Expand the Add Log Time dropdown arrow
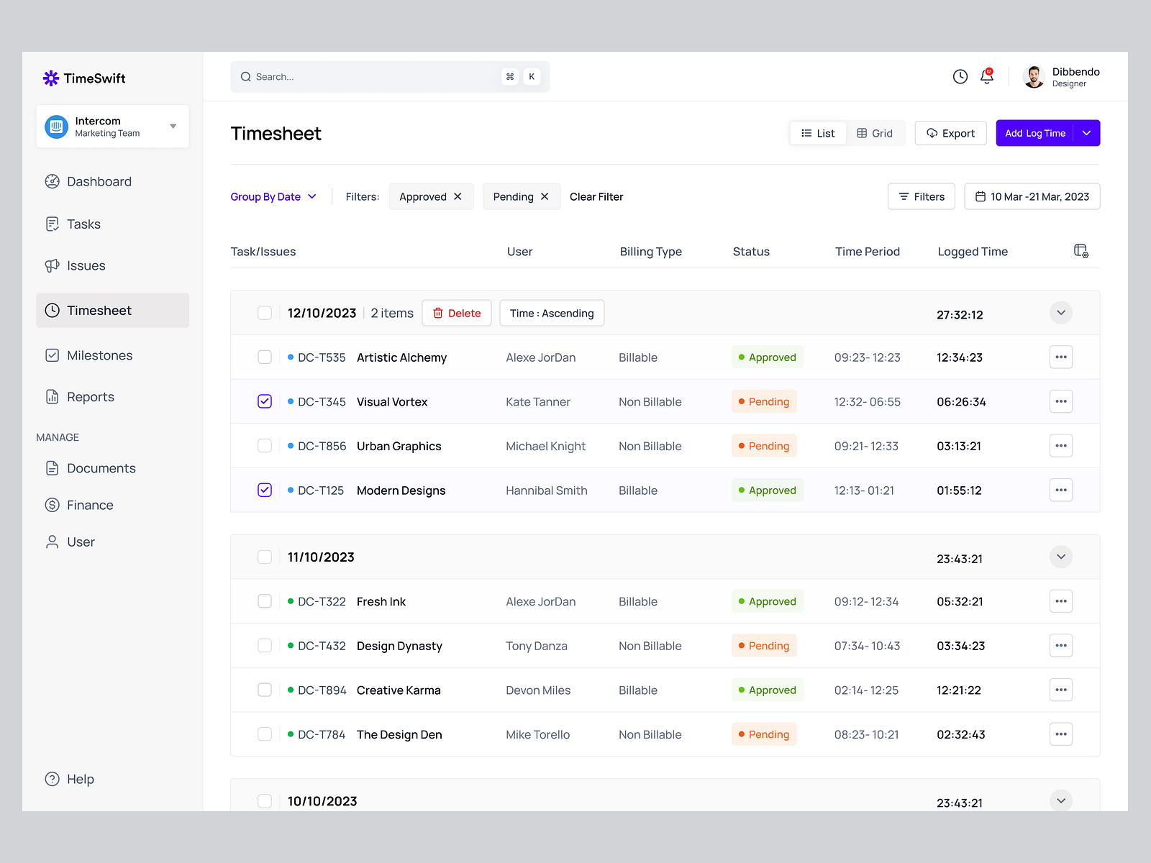The height and width of the screenshot is (863, 1151). point(1086,133)
